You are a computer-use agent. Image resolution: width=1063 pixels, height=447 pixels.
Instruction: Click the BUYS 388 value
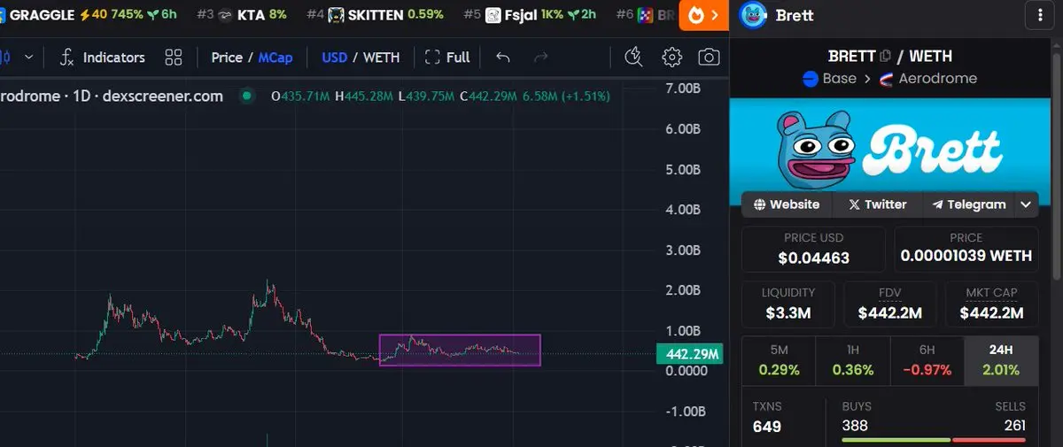[856, 426]
